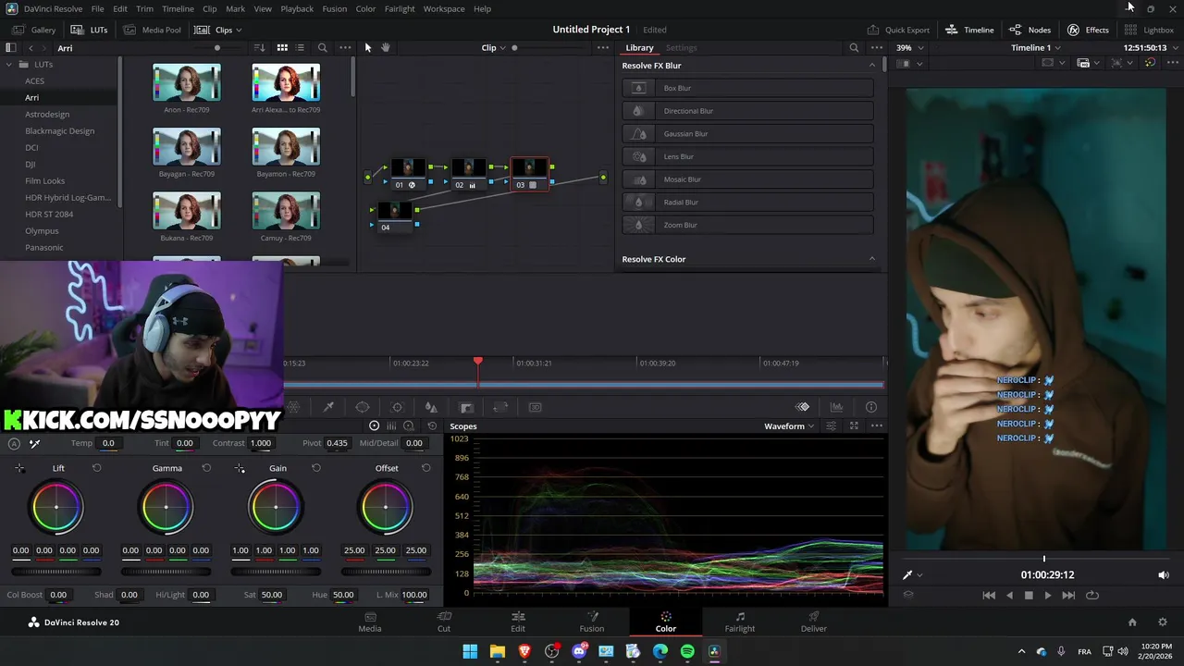1184x666 pixels.
Task: Open the Keyframes palette
Action: [x=802, y=407]
